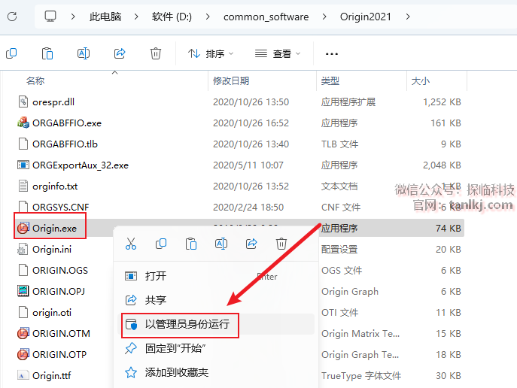Screen dimensions: 517x388
Task: Click the Cut scissors icon in the context menu
Action: [x=131, y=244]
